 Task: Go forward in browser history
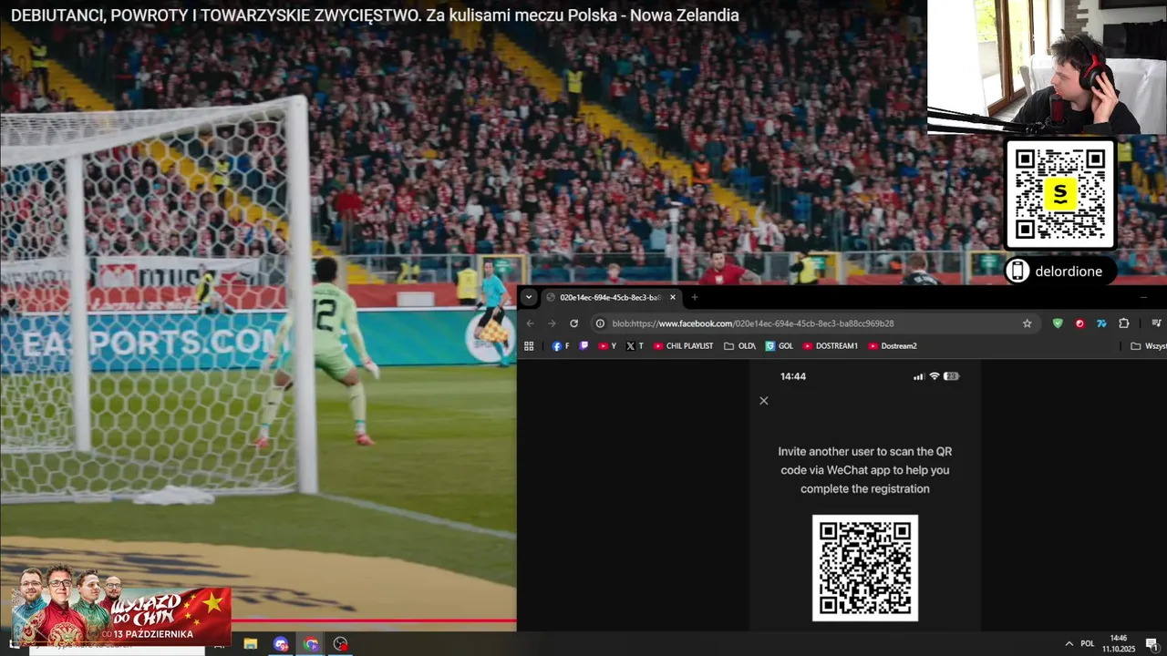coord(552,323)
